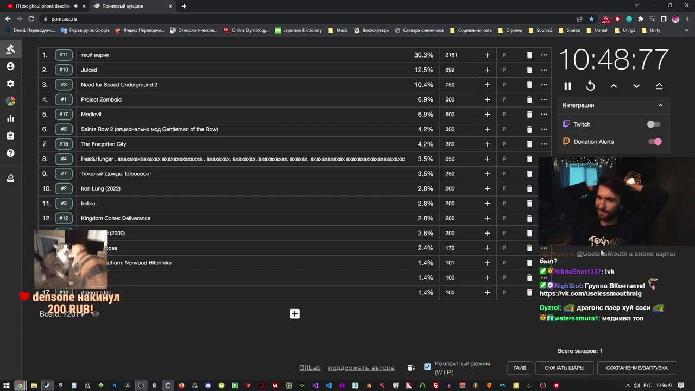Image resolution: width=695 pixels, height=391 pixels.
Task: Delete the 'Iron Lung (2022)' lot
Action: 529,188
